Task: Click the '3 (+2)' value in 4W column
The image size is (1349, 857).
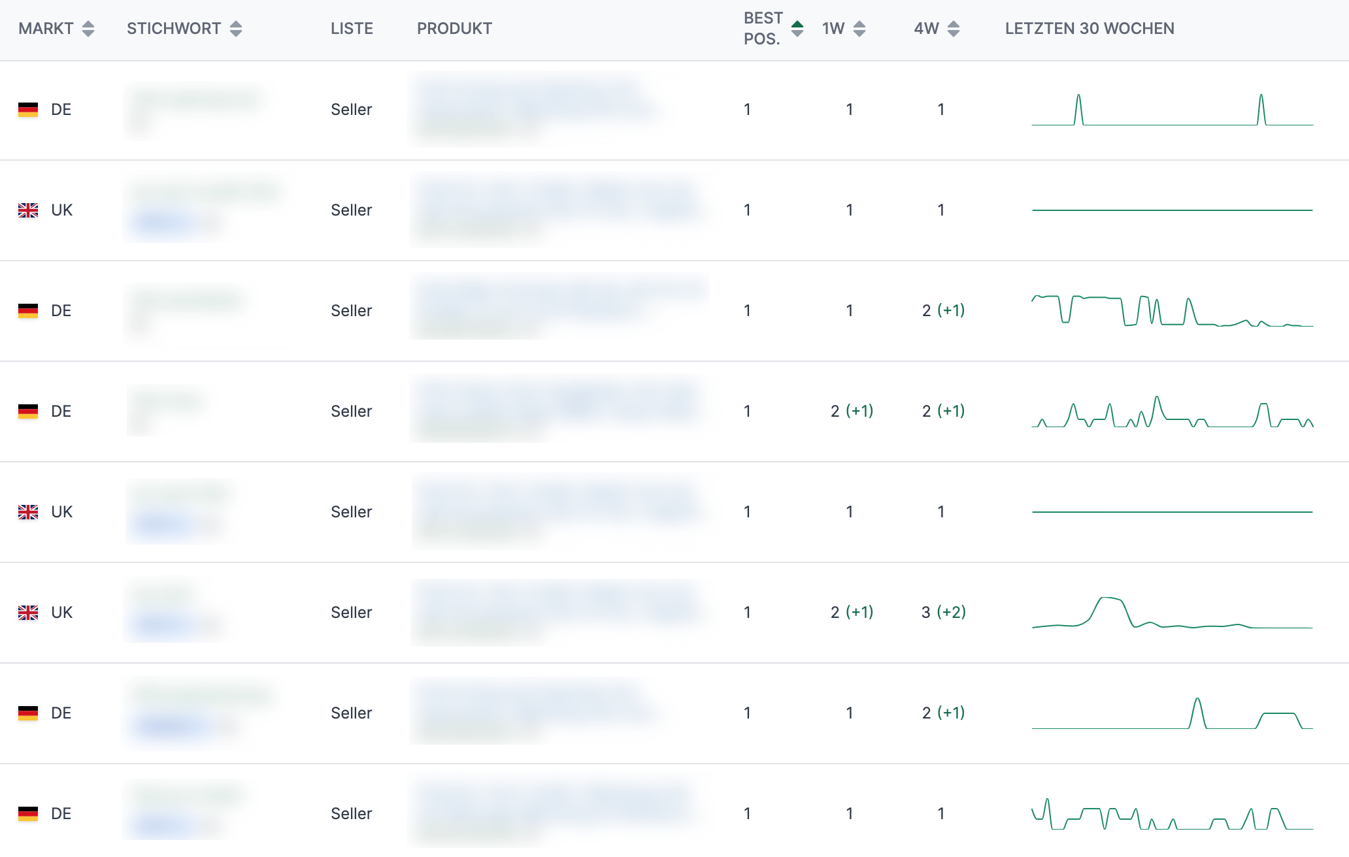Action: [943, 613]
